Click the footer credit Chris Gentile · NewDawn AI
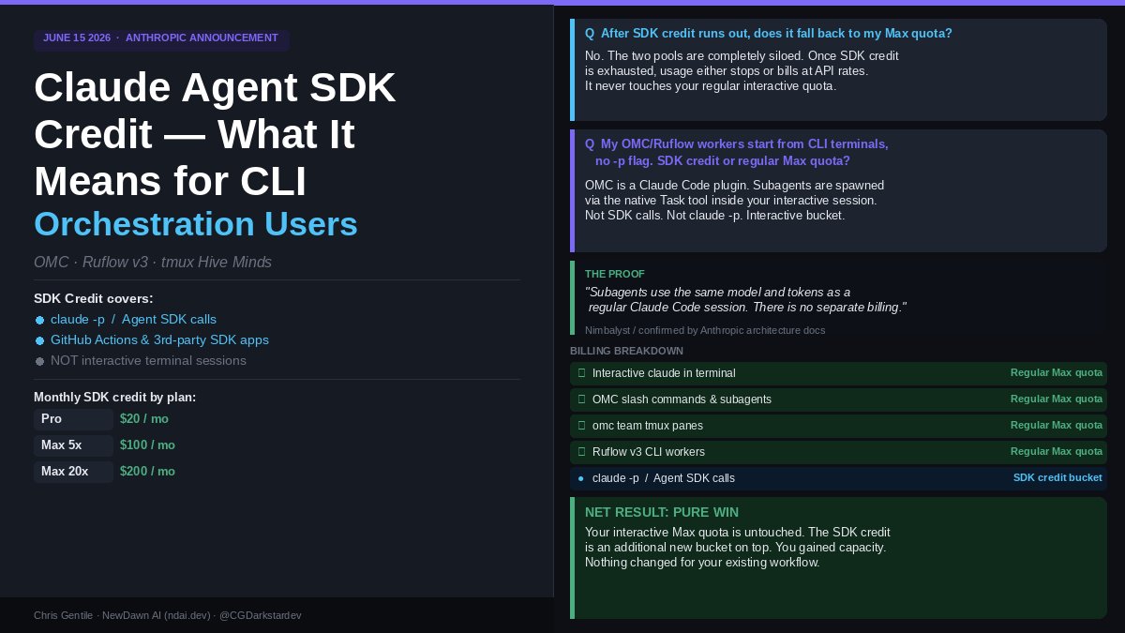Viewport: 1125px width, 633px height. click(167, 615)
